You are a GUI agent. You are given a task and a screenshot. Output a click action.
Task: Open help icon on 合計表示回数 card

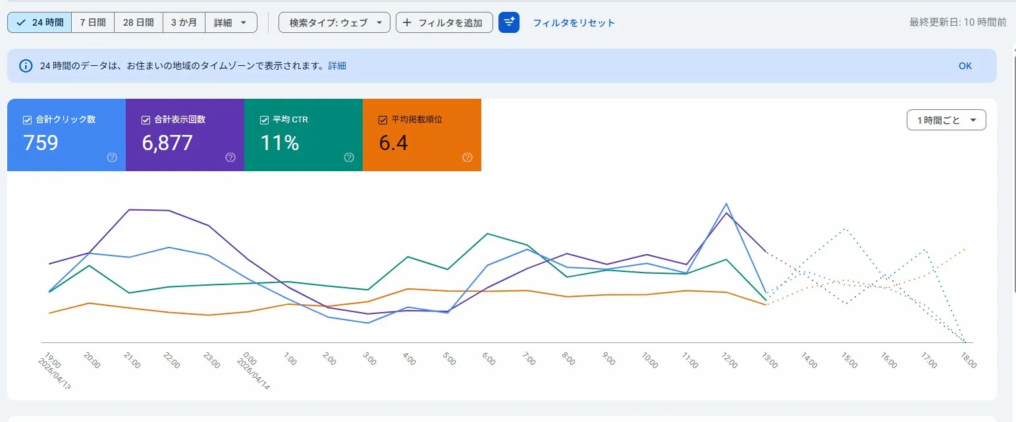(230, 157)
